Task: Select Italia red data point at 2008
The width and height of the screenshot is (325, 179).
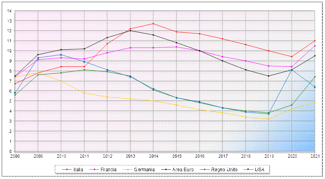Action: click(x=15, y=84)
